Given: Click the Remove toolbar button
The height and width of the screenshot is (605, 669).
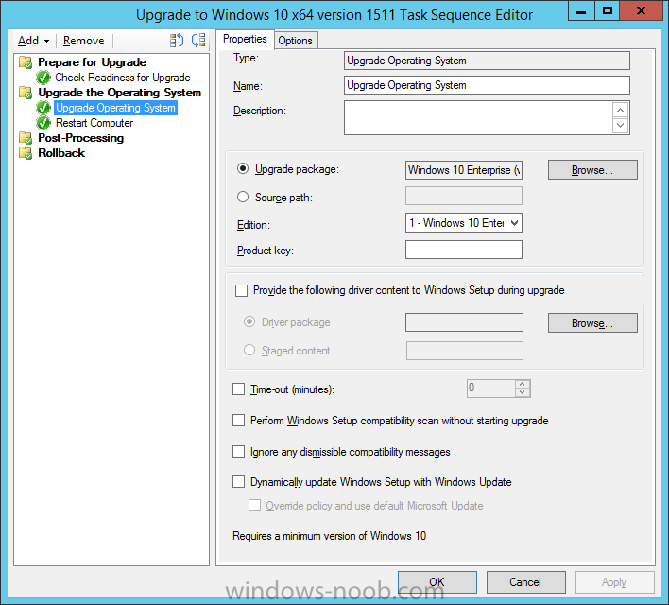Looking at the screenshot, I should pyautogui.click(x=83, y=41).
